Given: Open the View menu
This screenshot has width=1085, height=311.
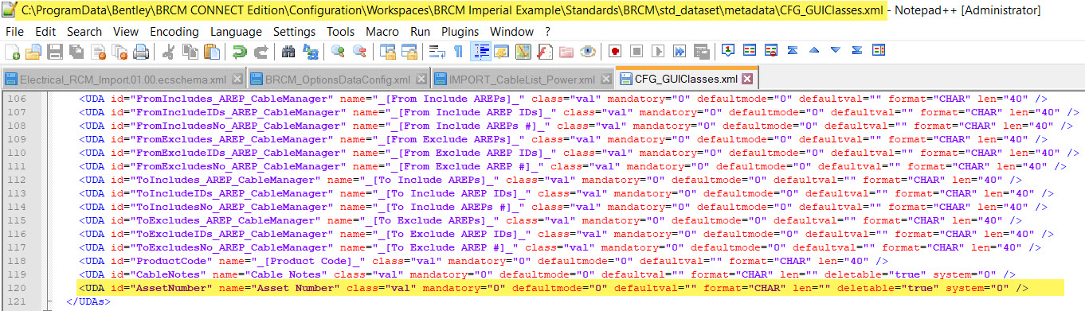Looking at the screenshot, I should click(126, 32).
